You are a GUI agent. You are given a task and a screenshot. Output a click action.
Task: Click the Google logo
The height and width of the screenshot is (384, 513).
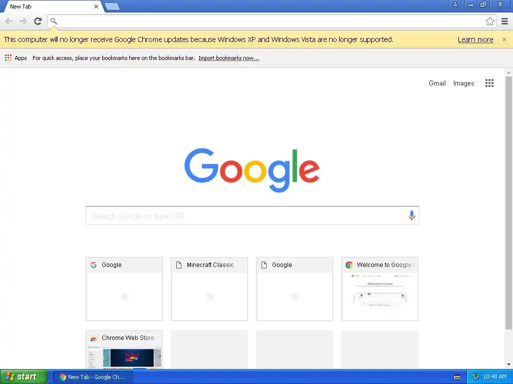[252, 170]
